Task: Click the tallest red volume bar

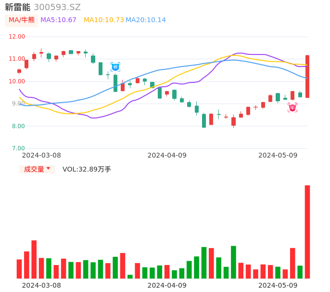Action: [x=307, y=231]
